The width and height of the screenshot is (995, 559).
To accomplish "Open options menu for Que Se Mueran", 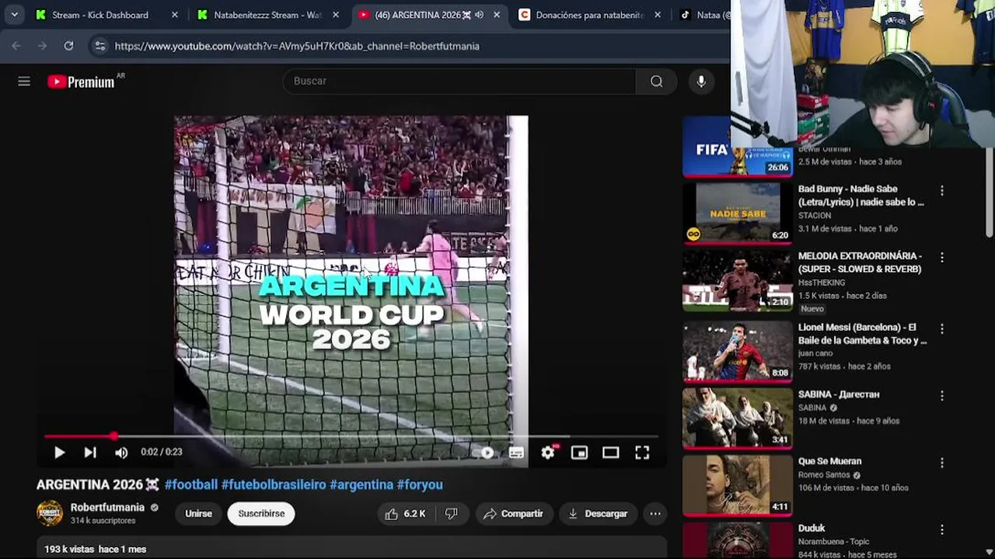I will pos(942,462).
